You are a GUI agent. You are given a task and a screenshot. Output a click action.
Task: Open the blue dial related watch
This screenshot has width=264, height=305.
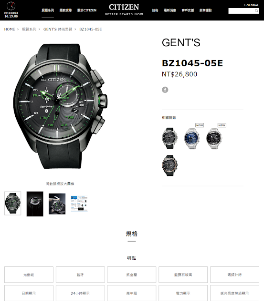[192, 138]
